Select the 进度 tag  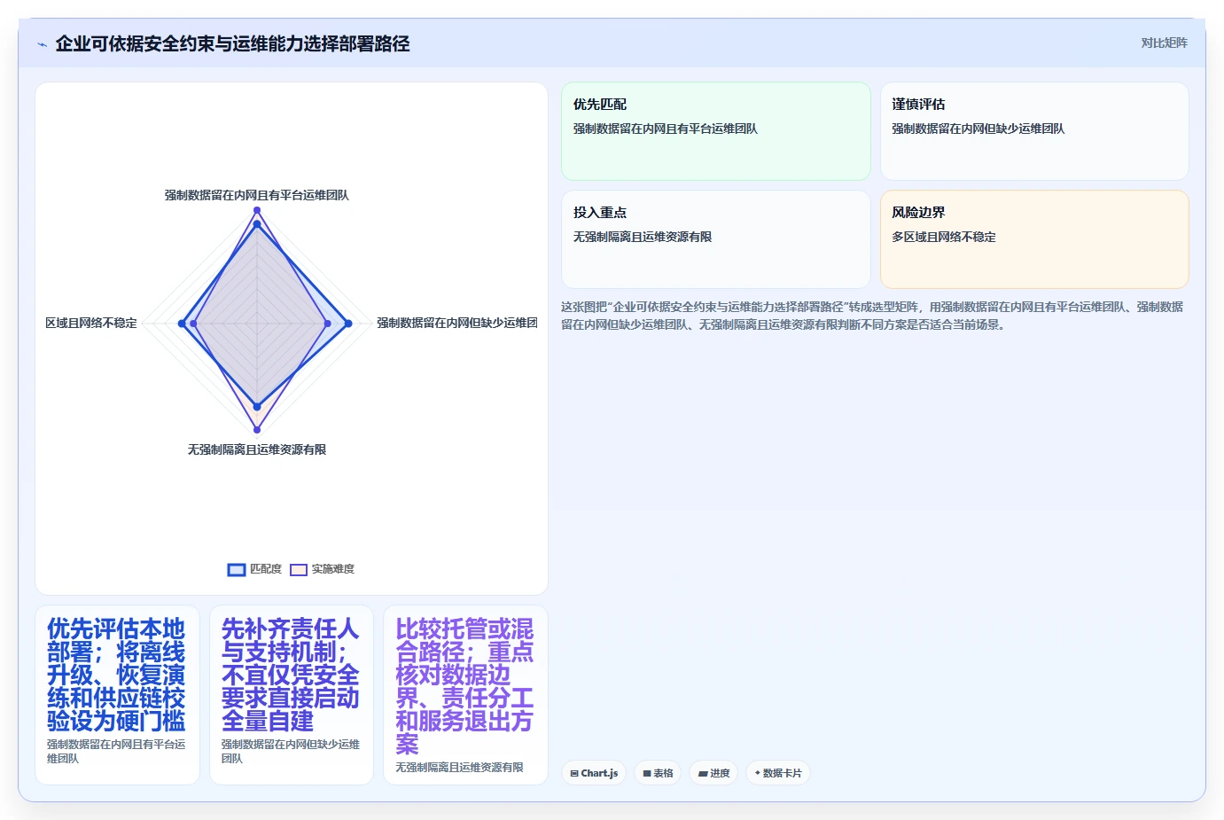pyautogui.click(x=713, y=773)
